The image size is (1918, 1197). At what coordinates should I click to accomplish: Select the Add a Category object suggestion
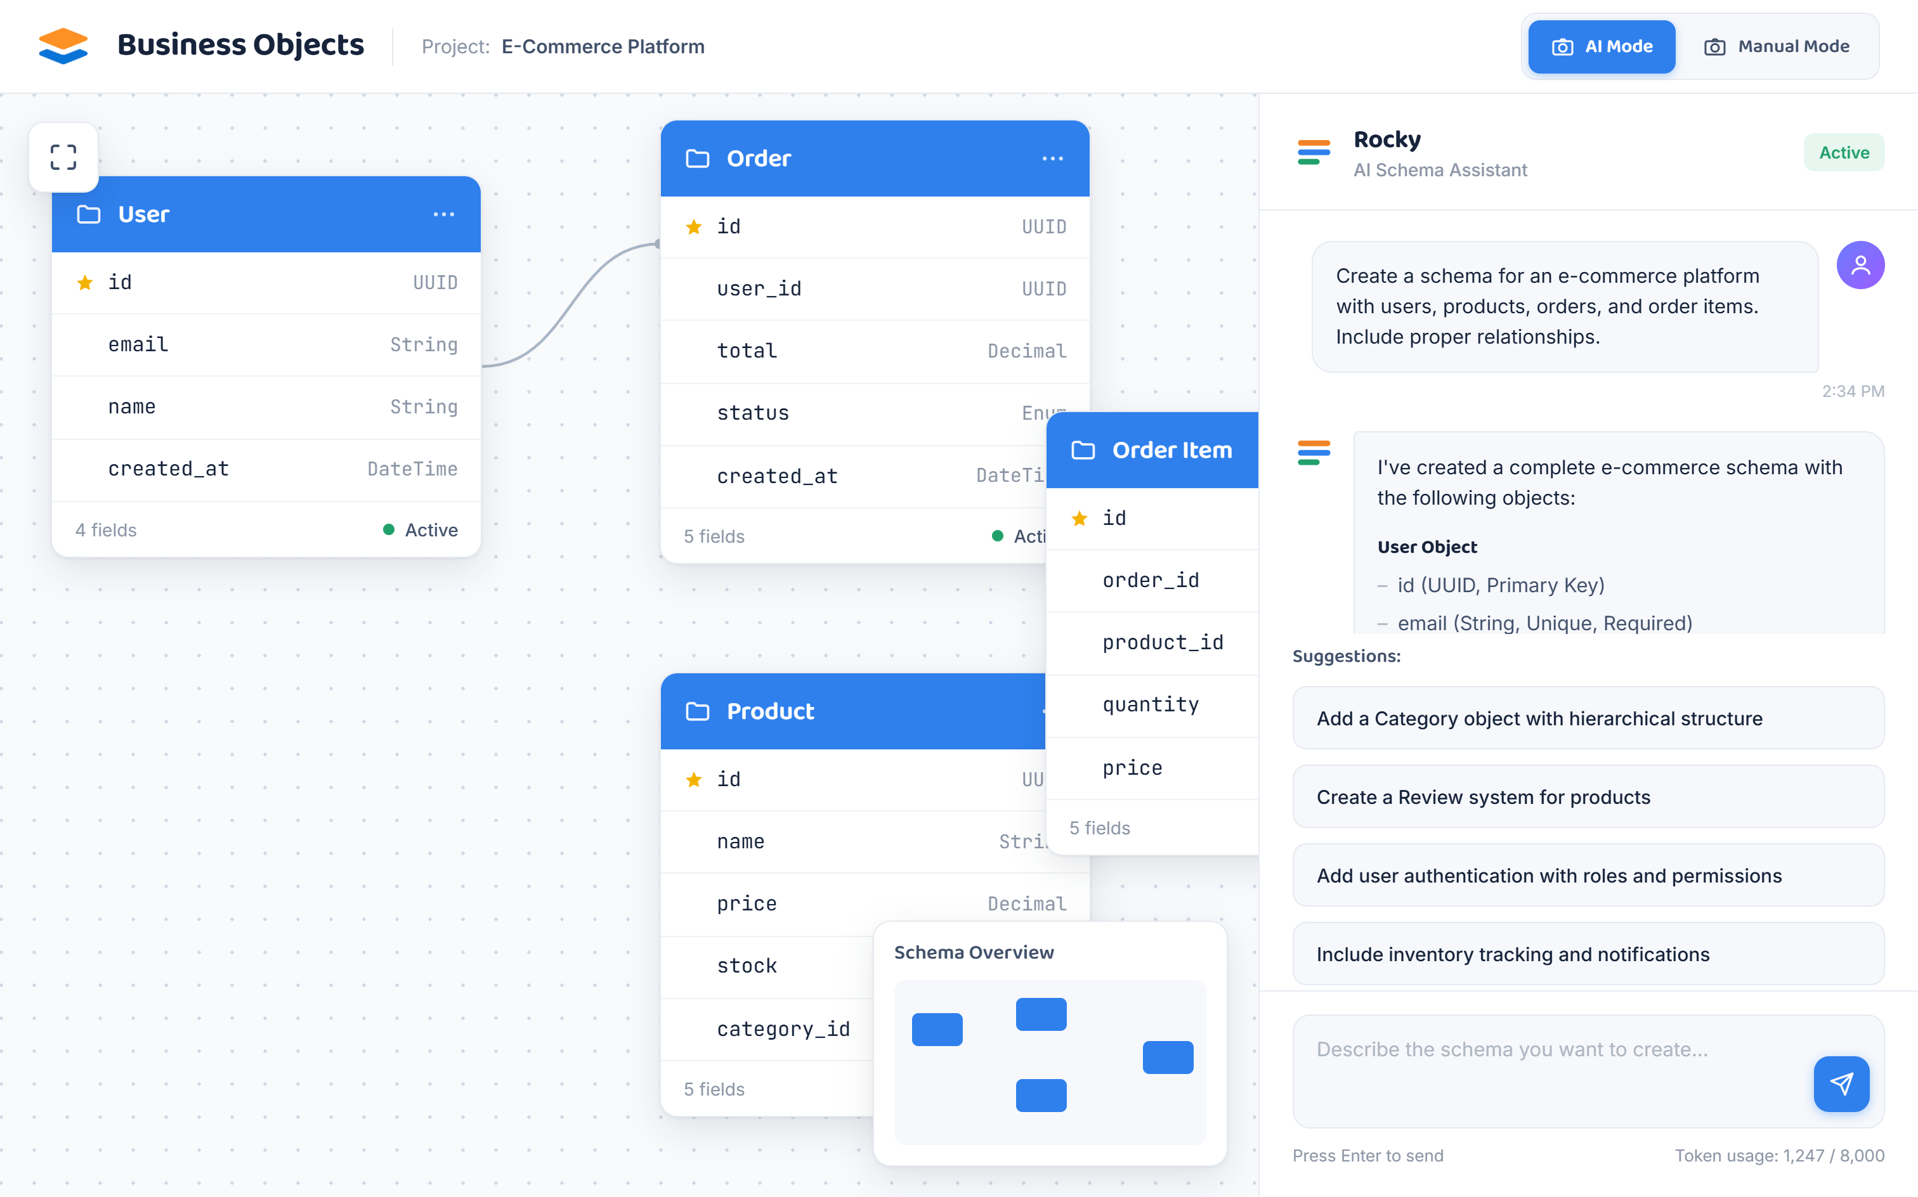[1588, 718]
